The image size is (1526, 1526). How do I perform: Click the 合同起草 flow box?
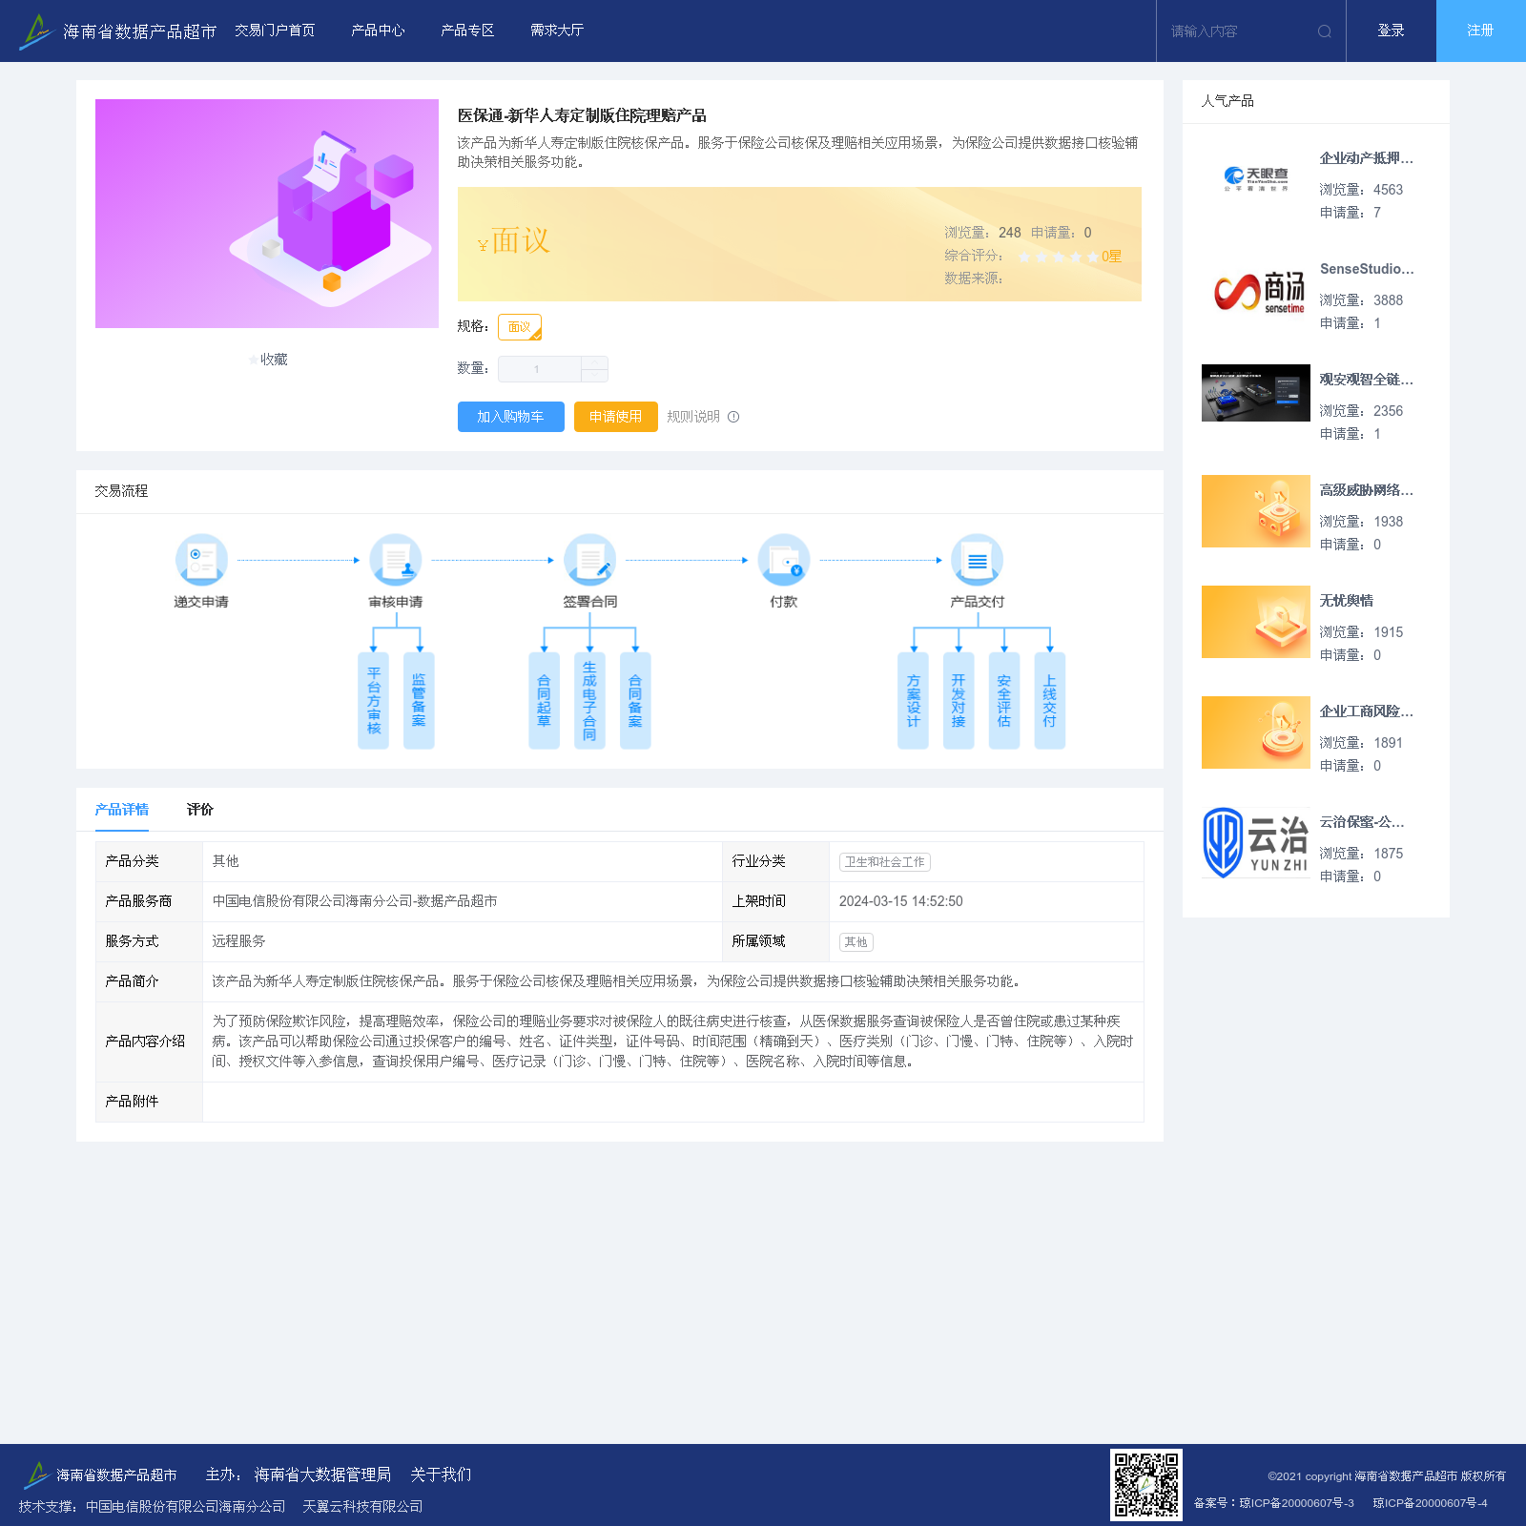coord(544,700)
